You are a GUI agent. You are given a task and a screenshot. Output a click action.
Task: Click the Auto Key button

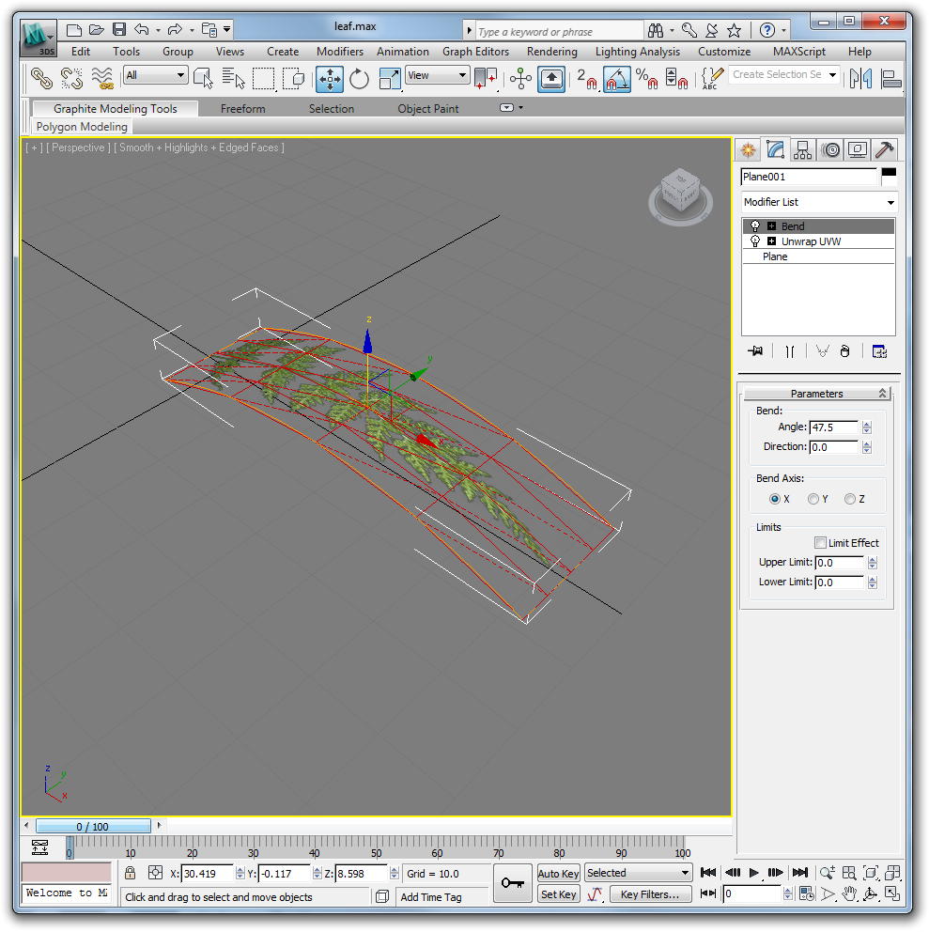click(x=558, y=874)
